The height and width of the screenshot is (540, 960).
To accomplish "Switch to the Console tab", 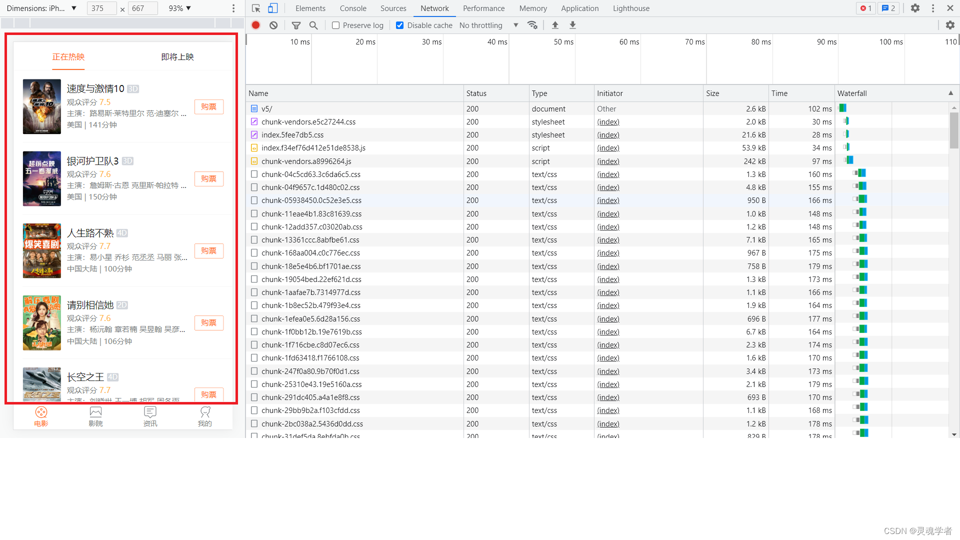I will pos(353,8).
